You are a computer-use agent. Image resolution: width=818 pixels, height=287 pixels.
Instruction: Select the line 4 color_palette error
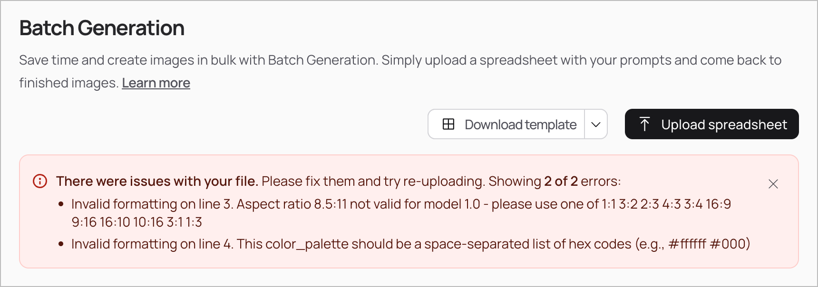point(410,244)
